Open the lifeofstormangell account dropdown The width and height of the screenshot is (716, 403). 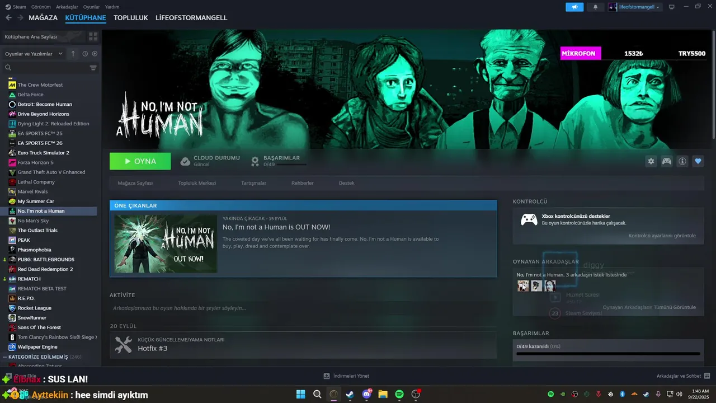pos(635,7)
